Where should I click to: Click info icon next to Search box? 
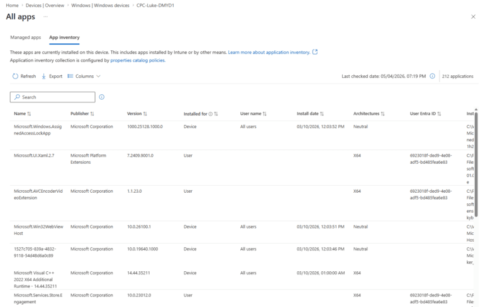(102, 97)
